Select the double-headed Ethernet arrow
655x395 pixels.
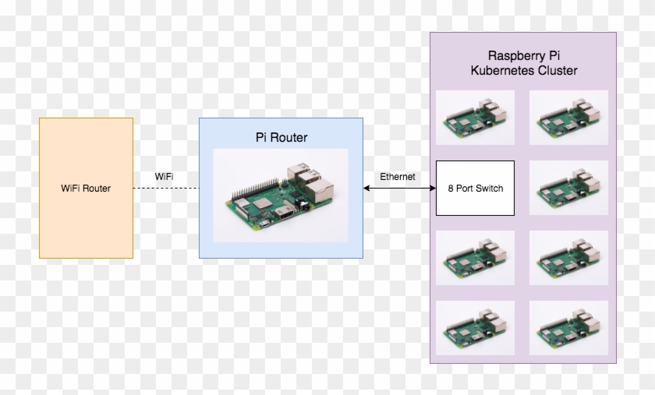coord(399,188)
